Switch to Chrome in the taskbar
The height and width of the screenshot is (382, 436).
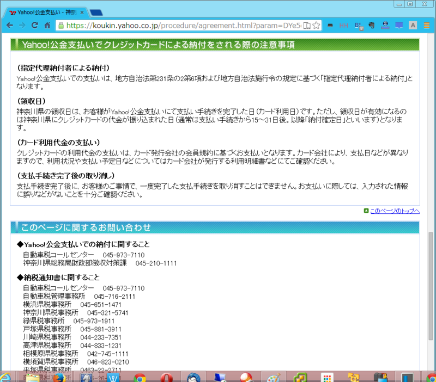[x=140, y=378]
